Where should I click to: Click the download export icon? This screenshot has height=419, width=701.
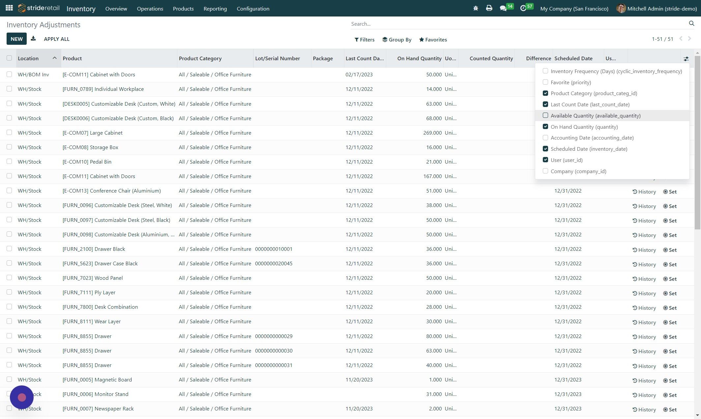coord(33,39)
